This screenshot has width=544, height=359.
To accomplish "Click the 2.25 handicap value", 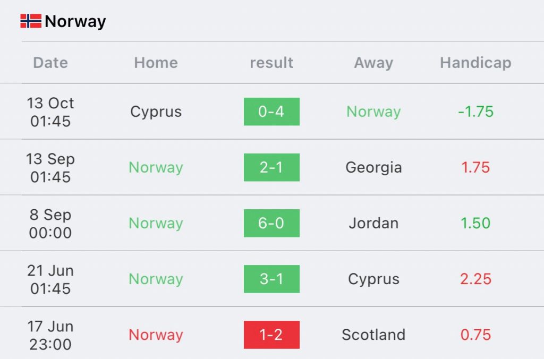I will [475, 279].
